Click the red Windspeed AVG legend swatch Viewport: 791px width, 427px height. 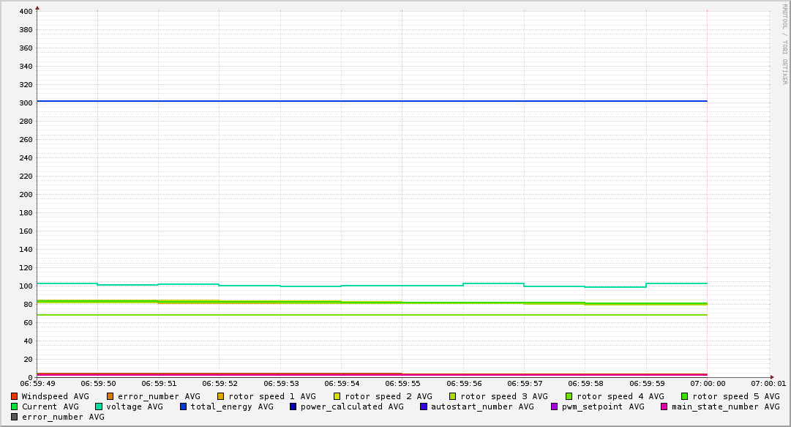point(14,396)
